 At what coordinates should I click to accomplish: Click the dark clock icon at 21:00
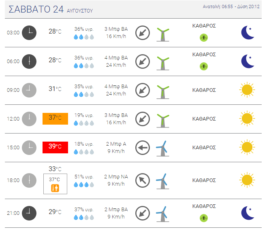coord(29,213)
